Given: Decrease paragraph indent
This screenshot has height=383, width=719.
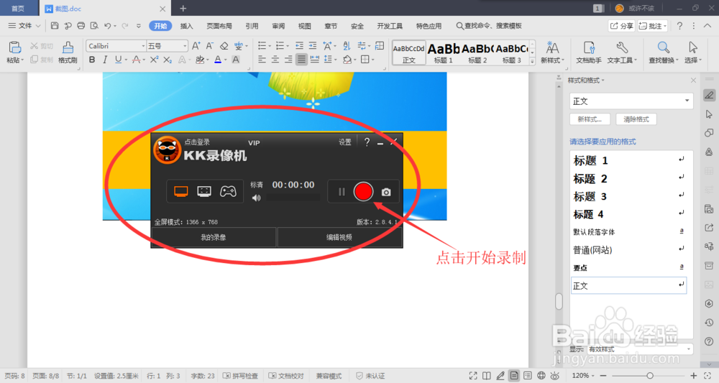Looking at the screenshot, I should point(299,46).
